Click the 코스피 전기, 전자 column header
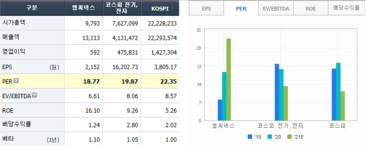Viewport: 366px width, 146px height. (x=122, y=8)
